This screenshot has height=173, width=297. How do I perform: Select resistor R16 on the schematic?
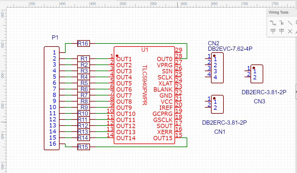[84, 43]
